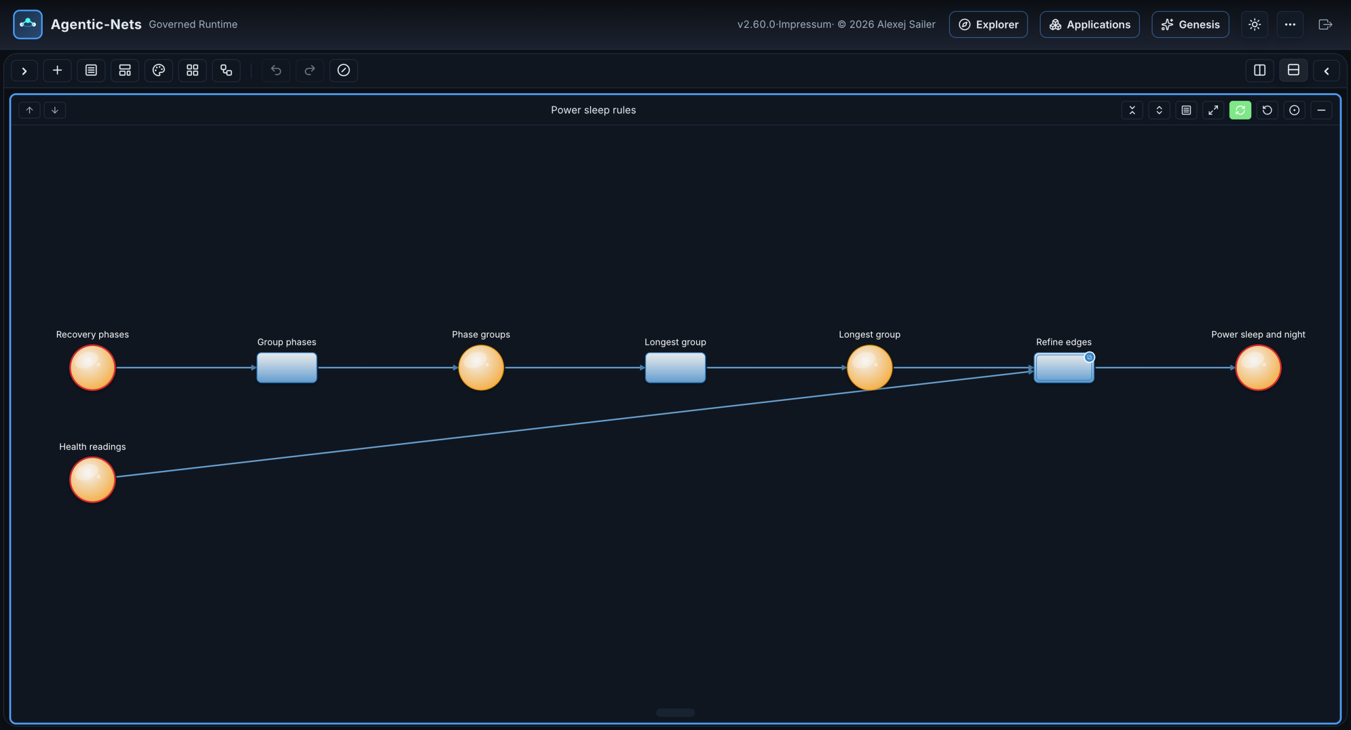Move the Power sleep rules panel down
This screenshot has height=730, width=1351.
55,110
